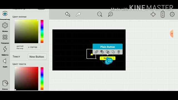The image size is (178, 100).
Task: Redo with the forward arrow icon
Action: click(78, 14)
